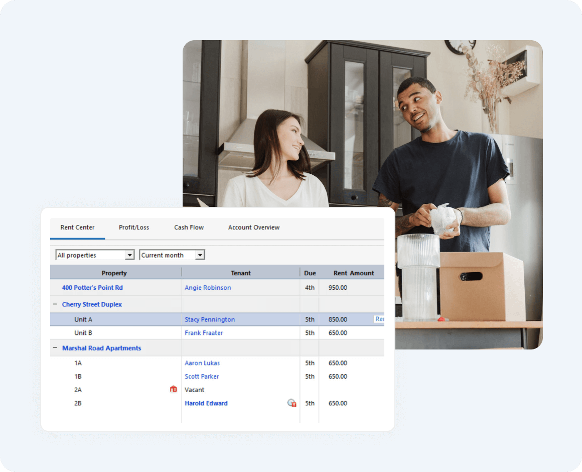
Task: Switch to the Cash Flow tab
Action: click(x=189, y=227)
